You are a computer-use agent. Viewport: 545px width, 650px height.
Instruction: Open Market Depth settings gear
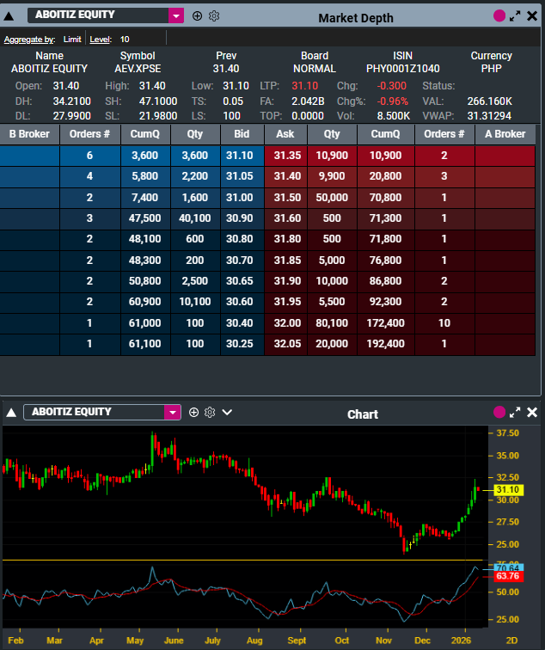click(x=214, y=15)
